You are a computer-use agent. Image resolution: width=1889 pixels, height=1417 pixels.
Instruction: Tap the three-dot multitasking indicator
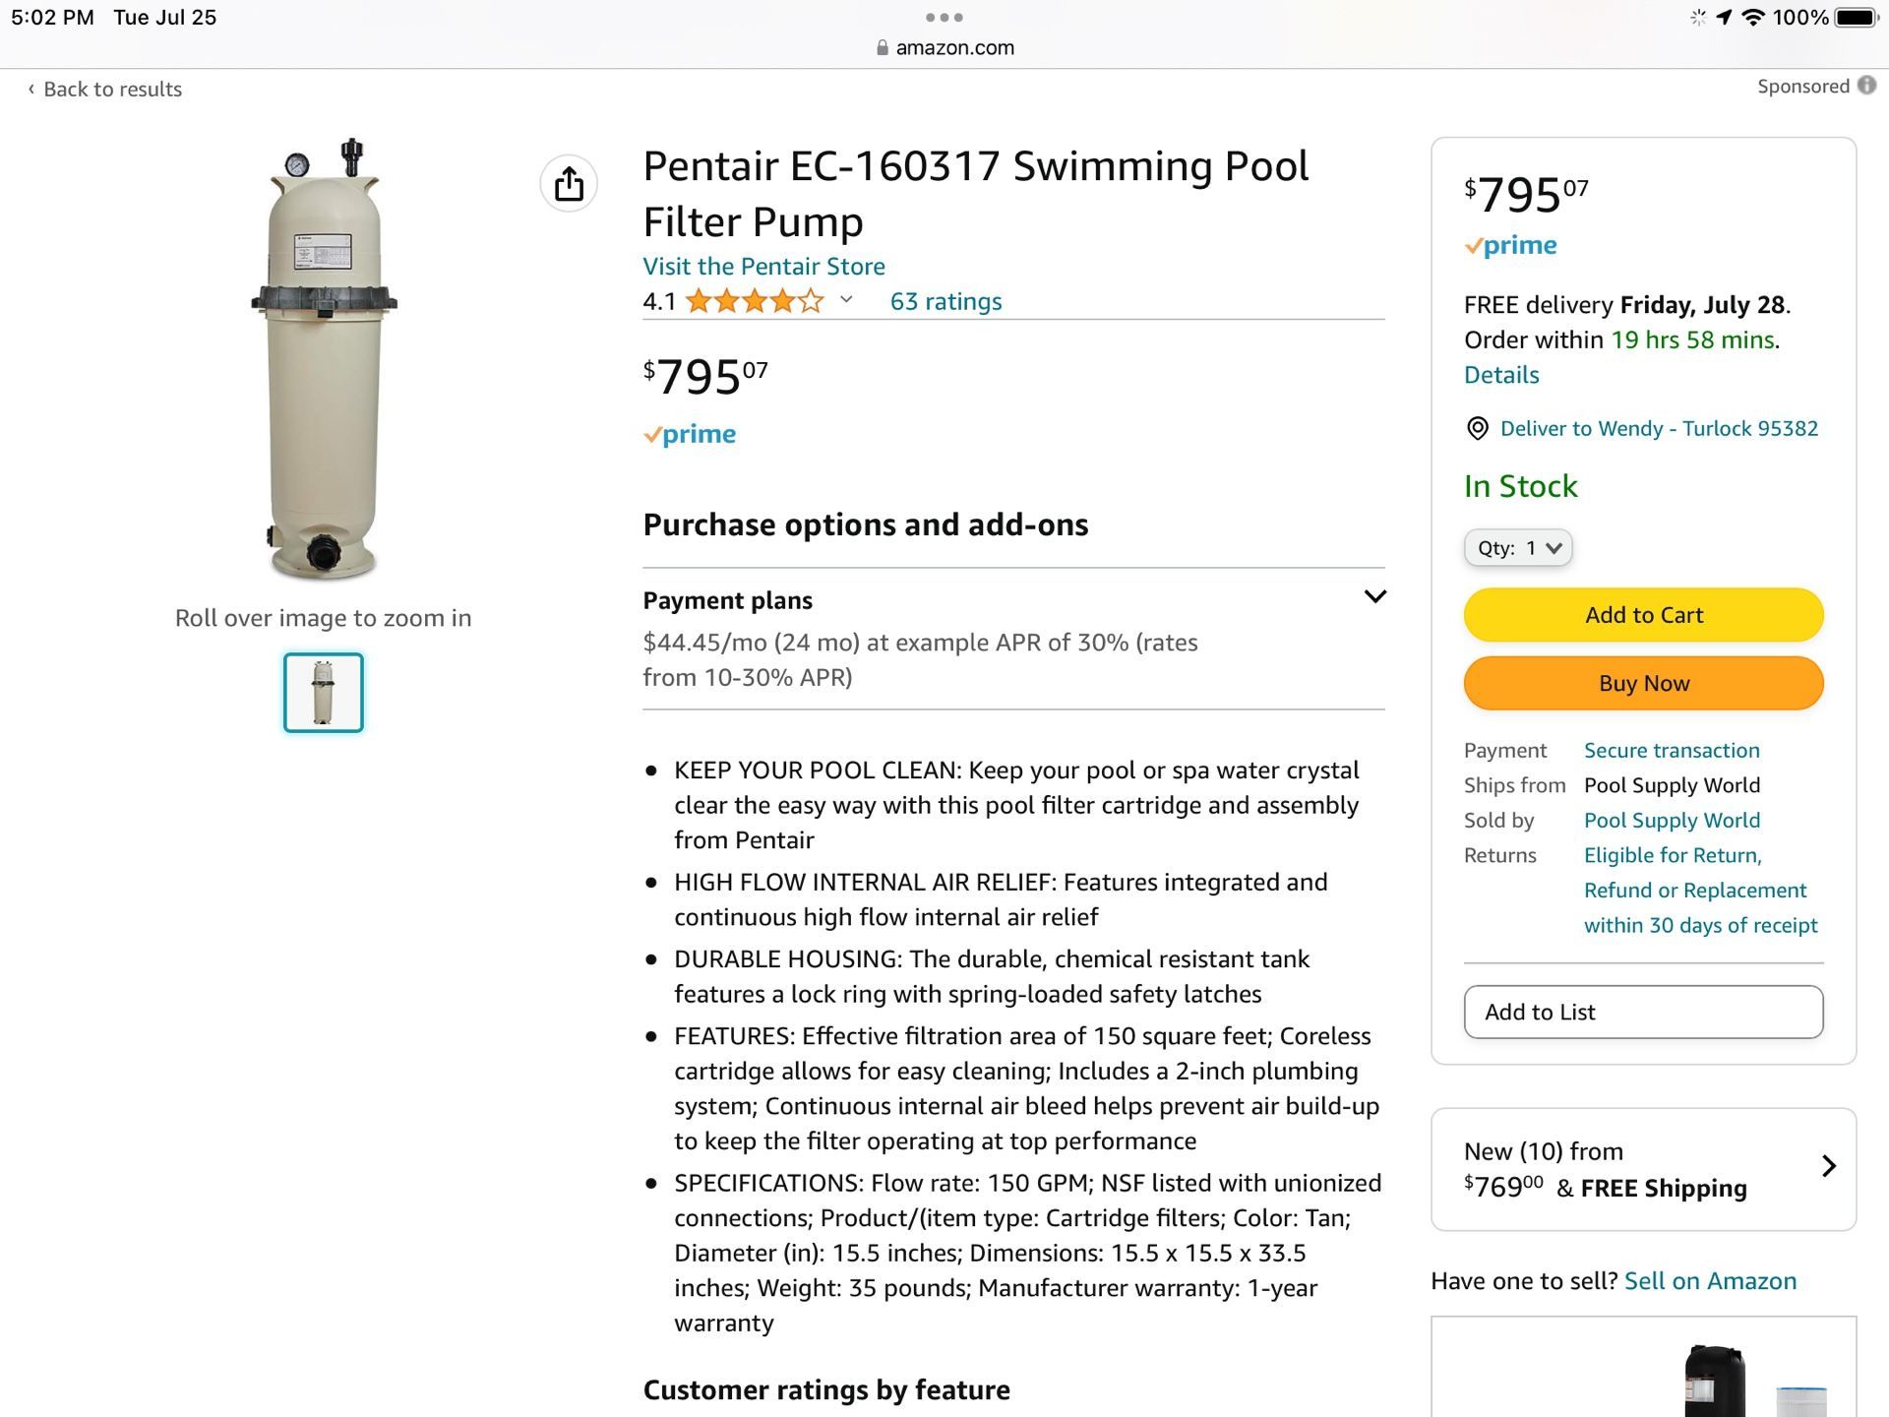pos(944,17)
